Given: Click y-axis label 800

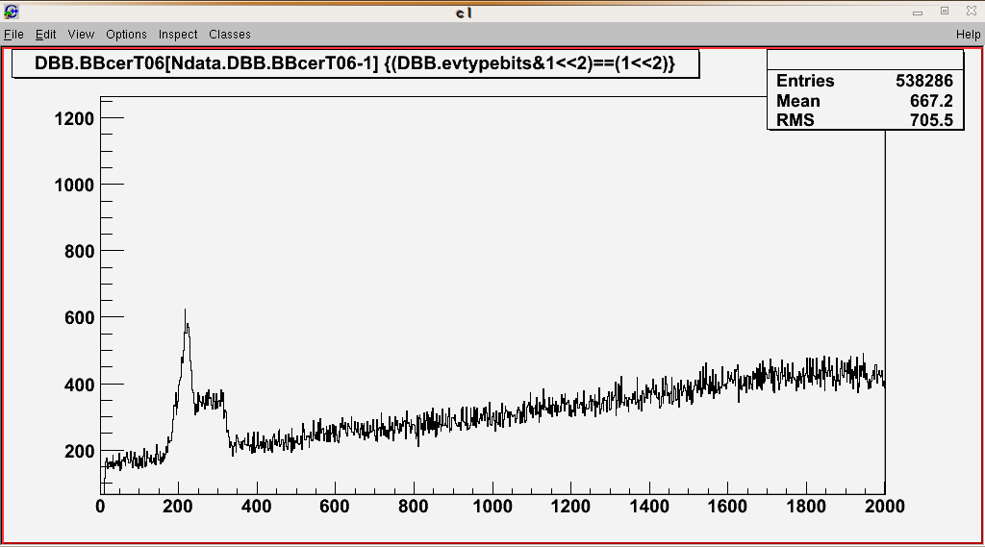Looking at the screenshot, I should [x=79, y=251].
